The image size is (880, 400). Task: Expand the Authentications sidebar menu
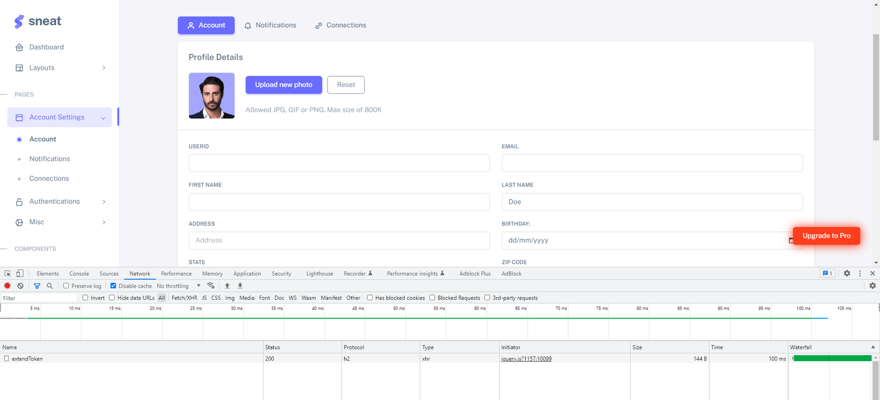click(x=60, y=201)
